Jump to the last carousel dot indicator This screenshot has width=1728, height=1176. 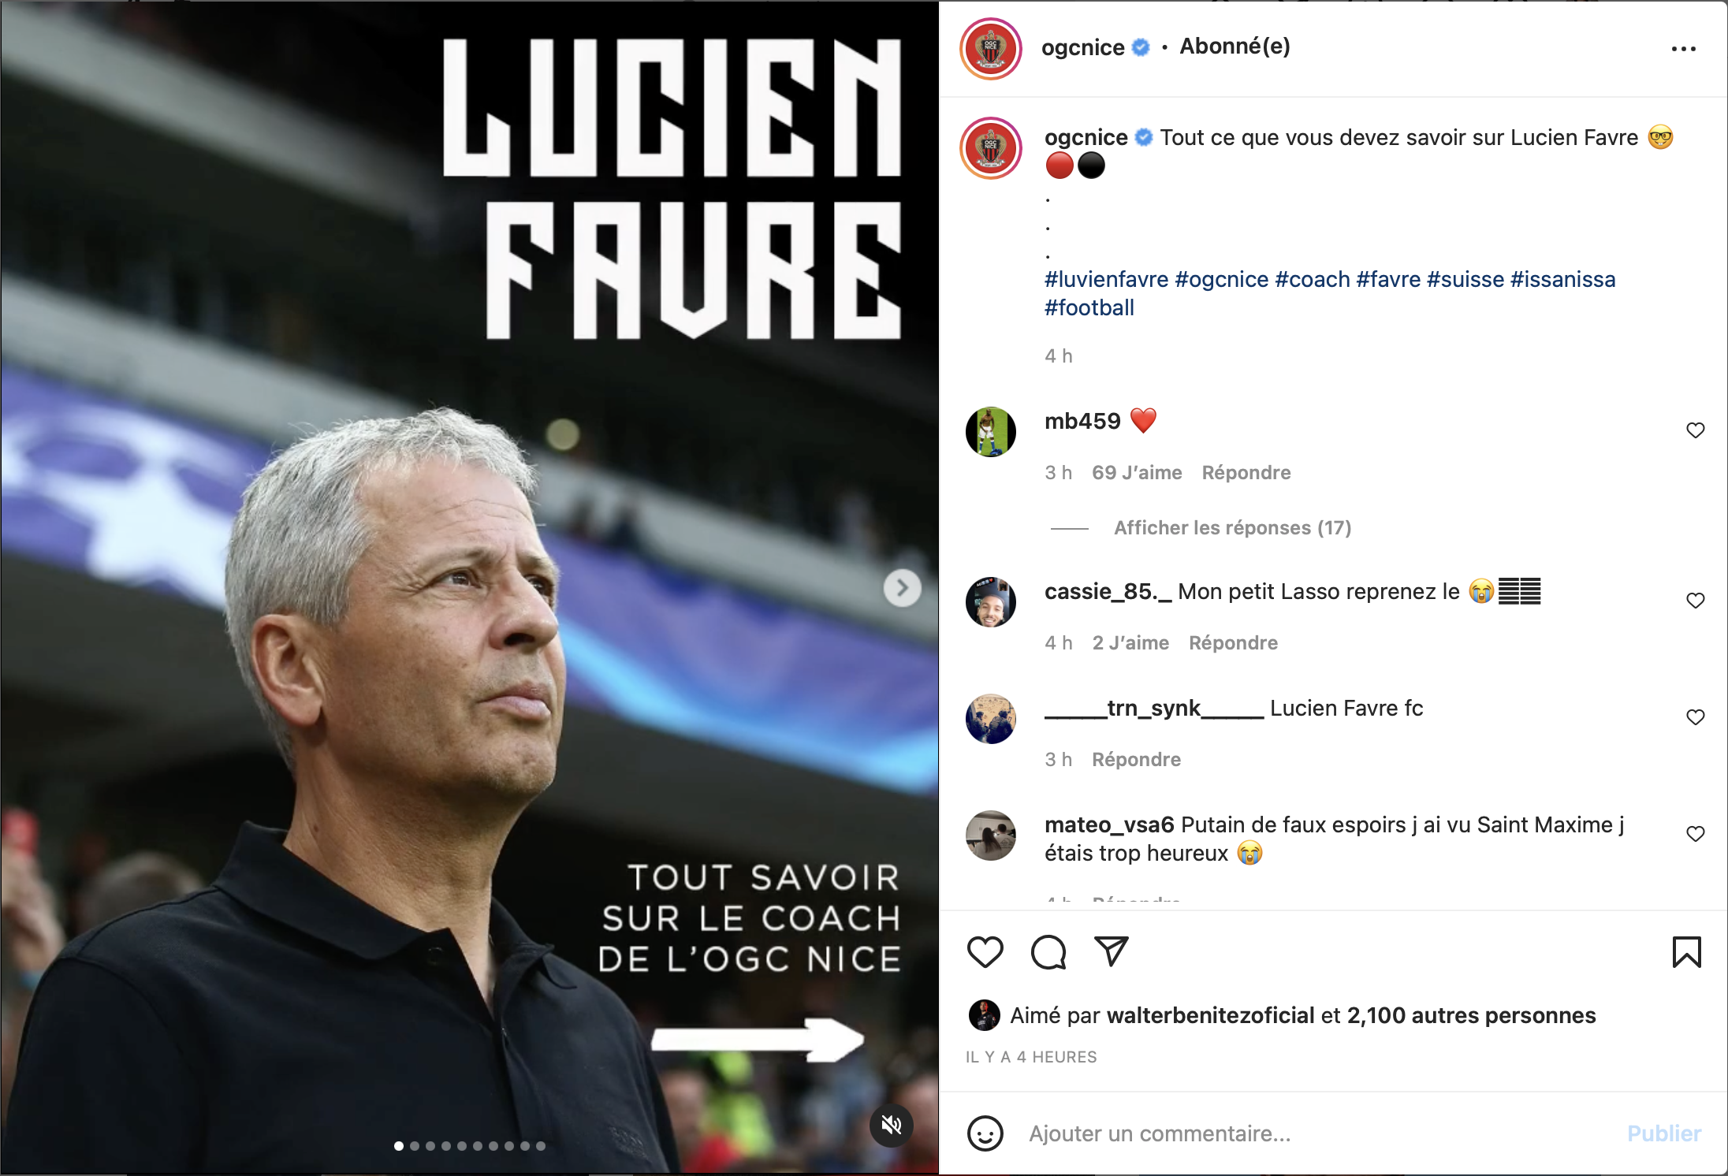click(x=541, y=1146)
